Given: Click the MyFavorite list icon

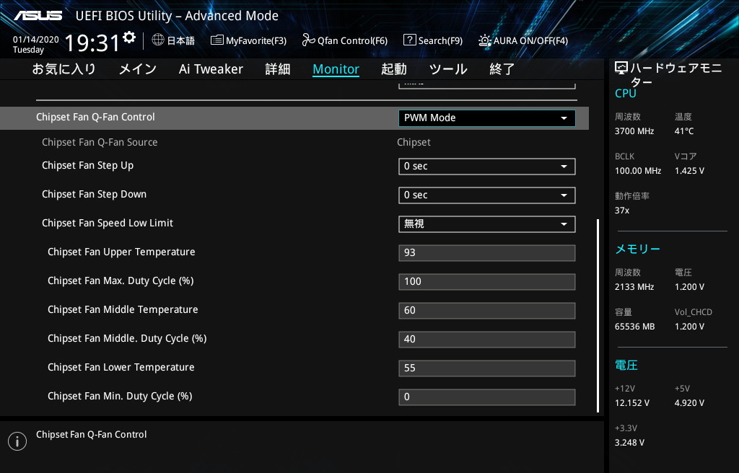Looking at the screenshot, I should [x=217, y=40].
